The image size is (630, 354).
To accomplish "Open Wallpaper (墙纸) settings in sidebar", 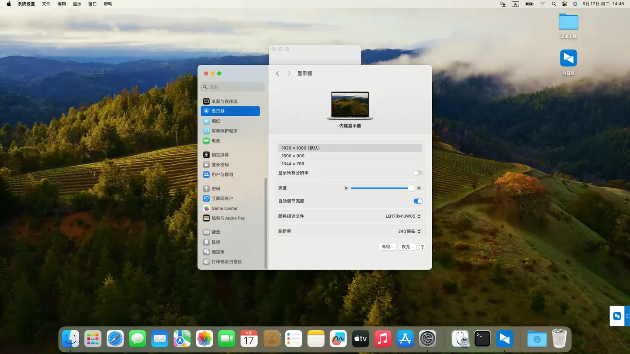I will click(216, 121).
